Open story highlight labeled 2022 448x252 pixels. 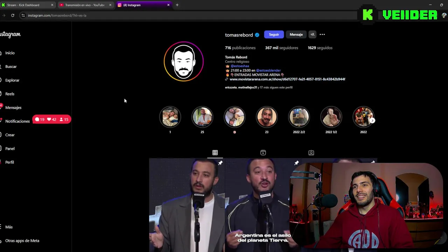tap(363, 117)
